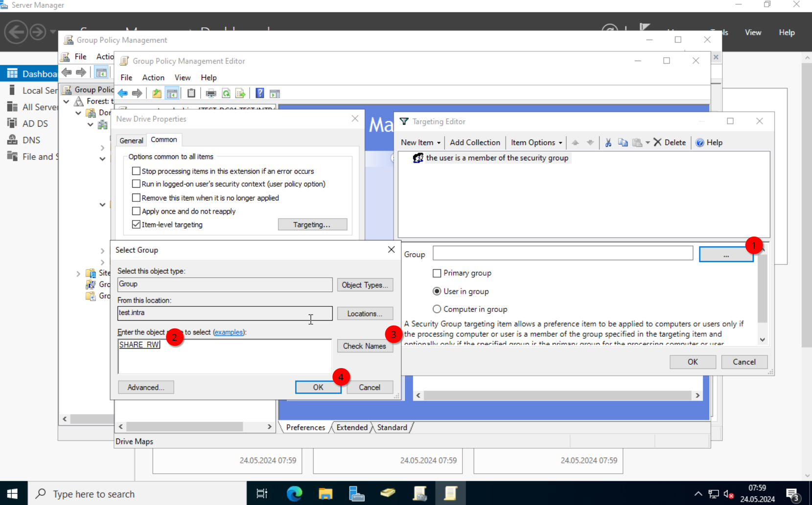Click Paste icon in Targeting Editor toolbar
Screen dimensions: 812x505
pos(637,142)
